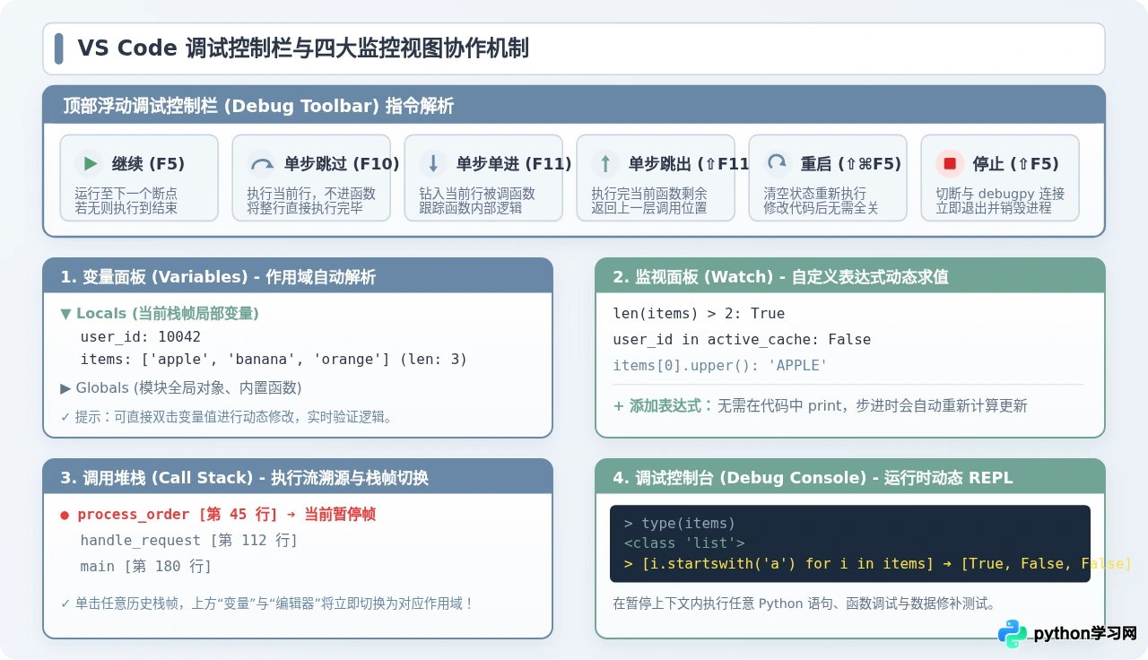Click the 顶部浮动调试控制栏 Debug Toolbar header
Screen dimensions: 1148x660
(x=574, y=106)
